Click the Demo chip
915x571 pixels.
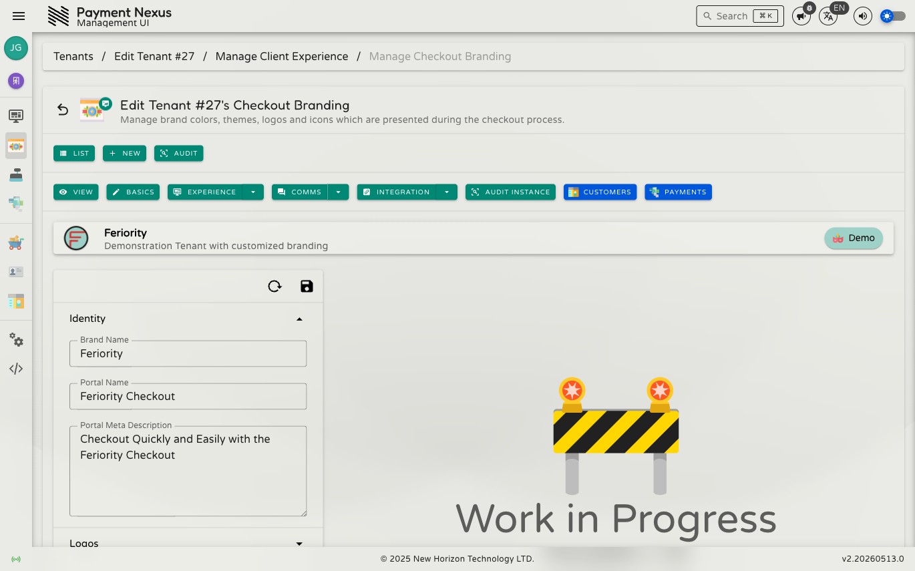pos(854,238)
